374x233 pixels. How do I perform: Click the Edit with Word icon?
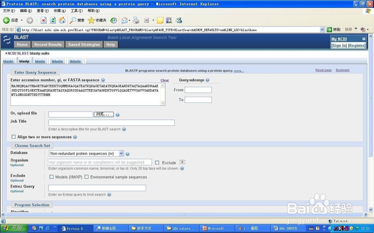pyautogui.click(x=147, y=21)
